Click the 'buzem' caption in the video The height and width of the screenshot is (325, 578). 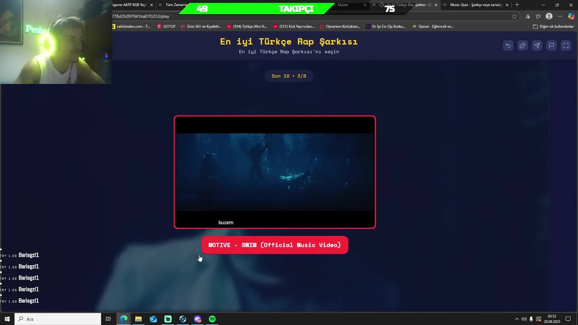pos(226,223)
